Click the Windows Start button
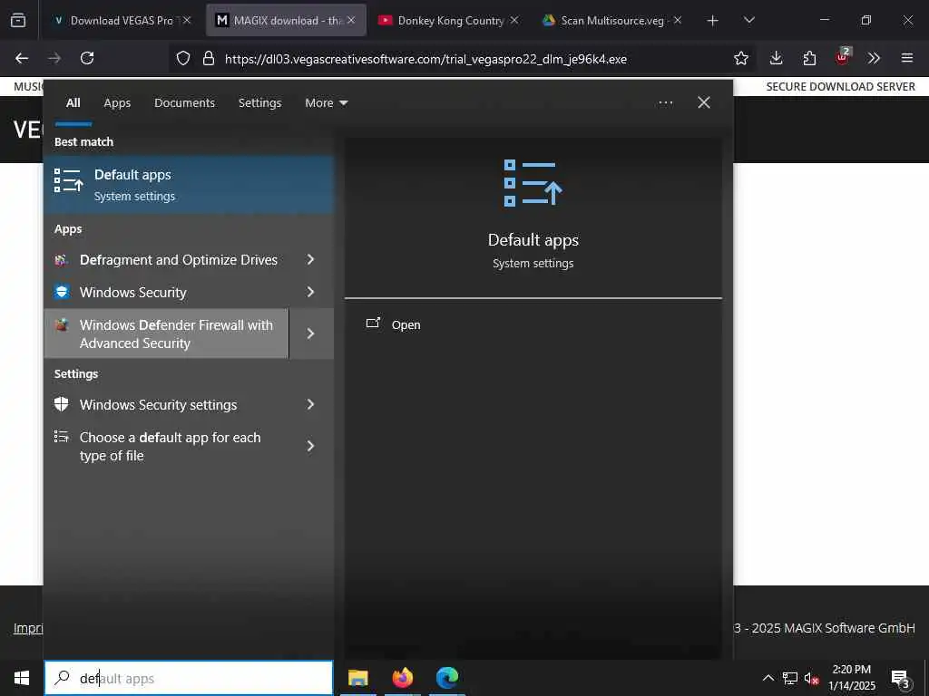This screenshot has width=929, height=696. point(22,678)
